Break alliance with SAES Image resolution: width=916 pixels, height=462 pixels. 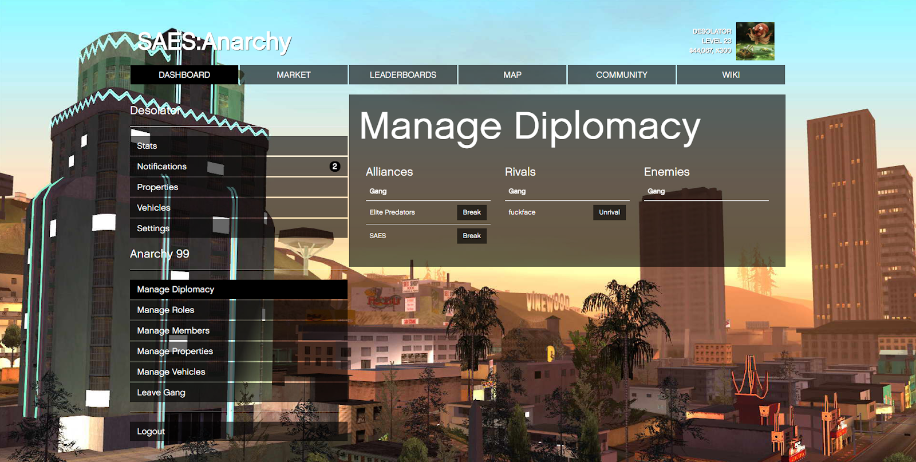472,236
